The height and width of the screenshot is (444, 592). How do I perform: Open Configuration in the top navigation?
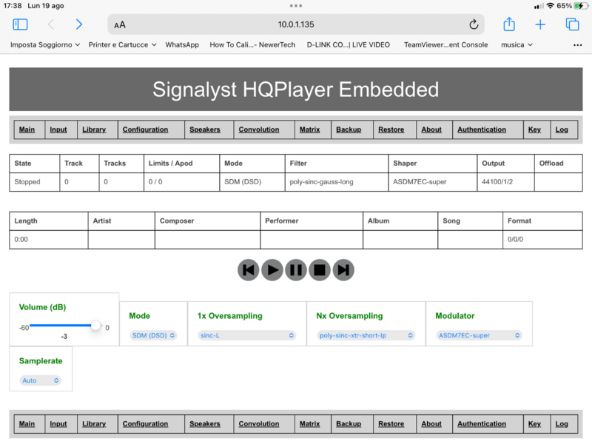click(145, 129)
